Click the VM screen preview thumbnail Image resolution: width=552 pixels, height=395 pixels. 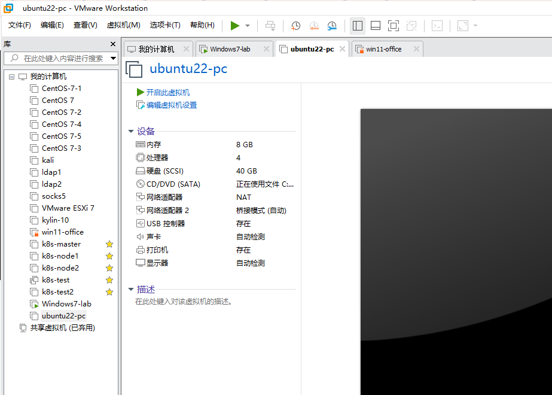[x=456, y=251]
